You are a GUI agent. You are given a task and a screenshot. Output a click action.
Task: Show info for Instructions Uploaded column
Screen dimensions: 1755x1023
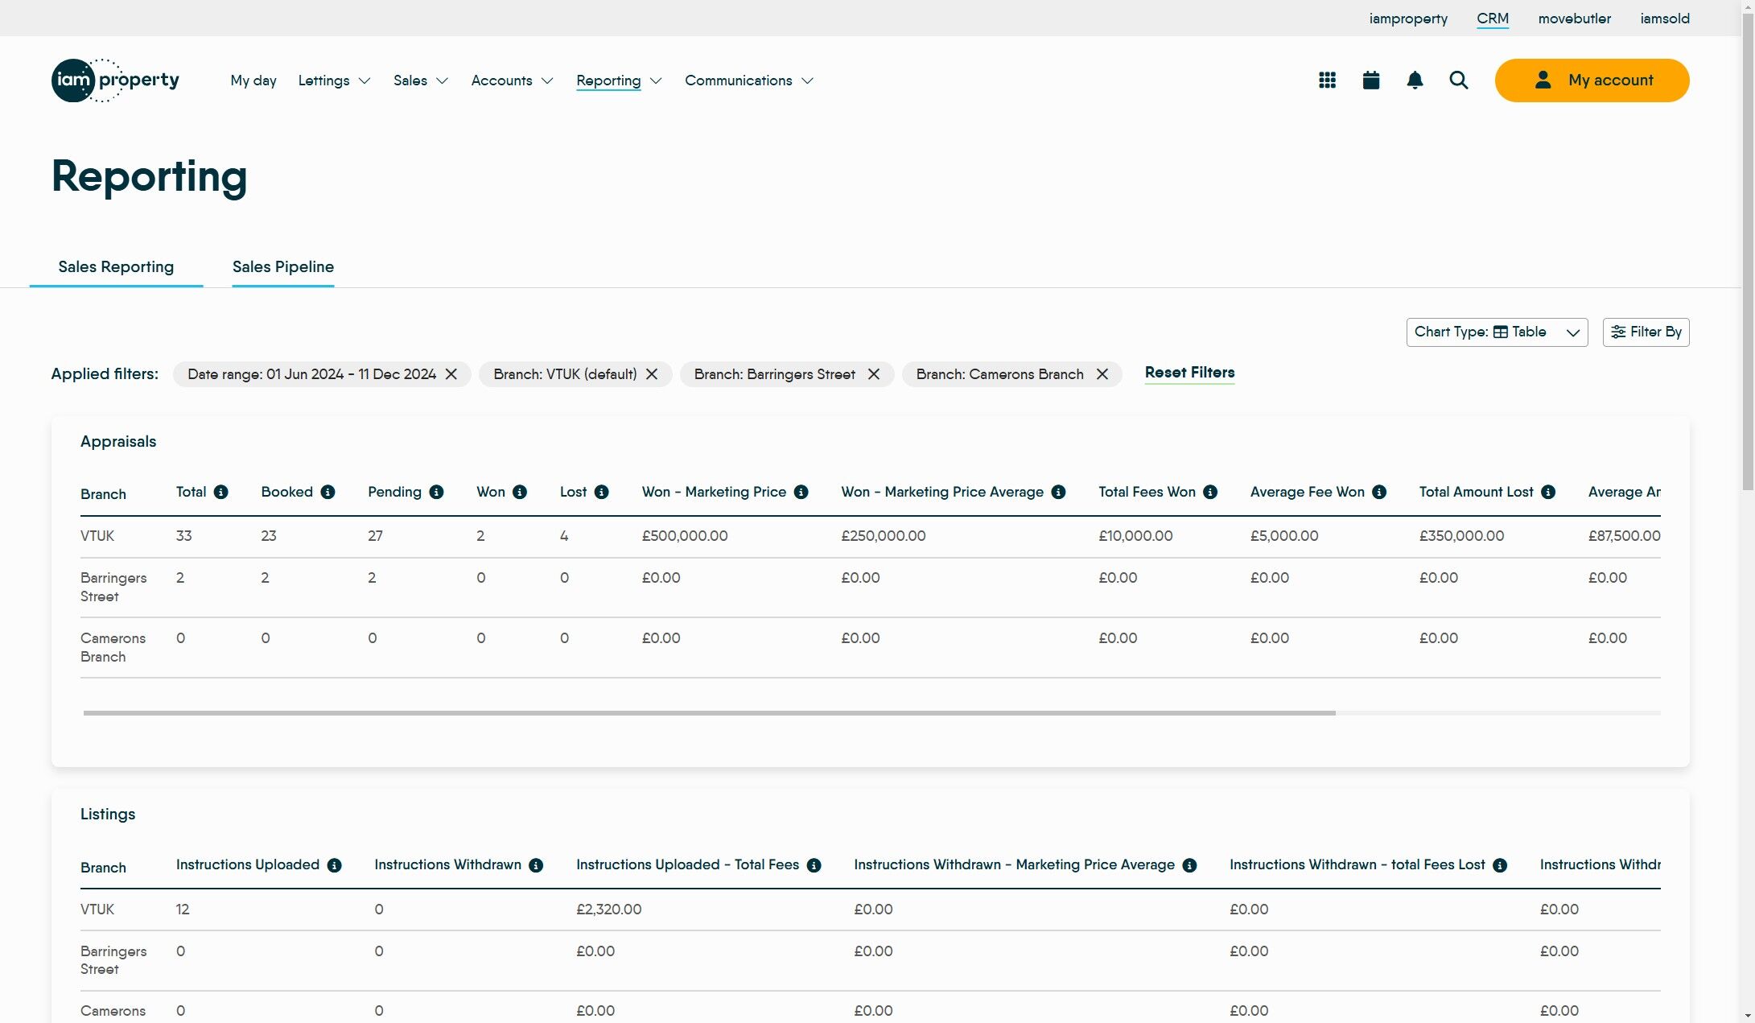(335, 865)
